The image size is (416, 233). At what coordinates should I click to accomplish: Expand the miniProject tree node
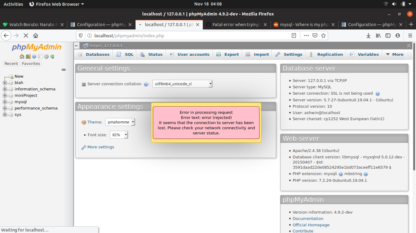coord(5,96)
